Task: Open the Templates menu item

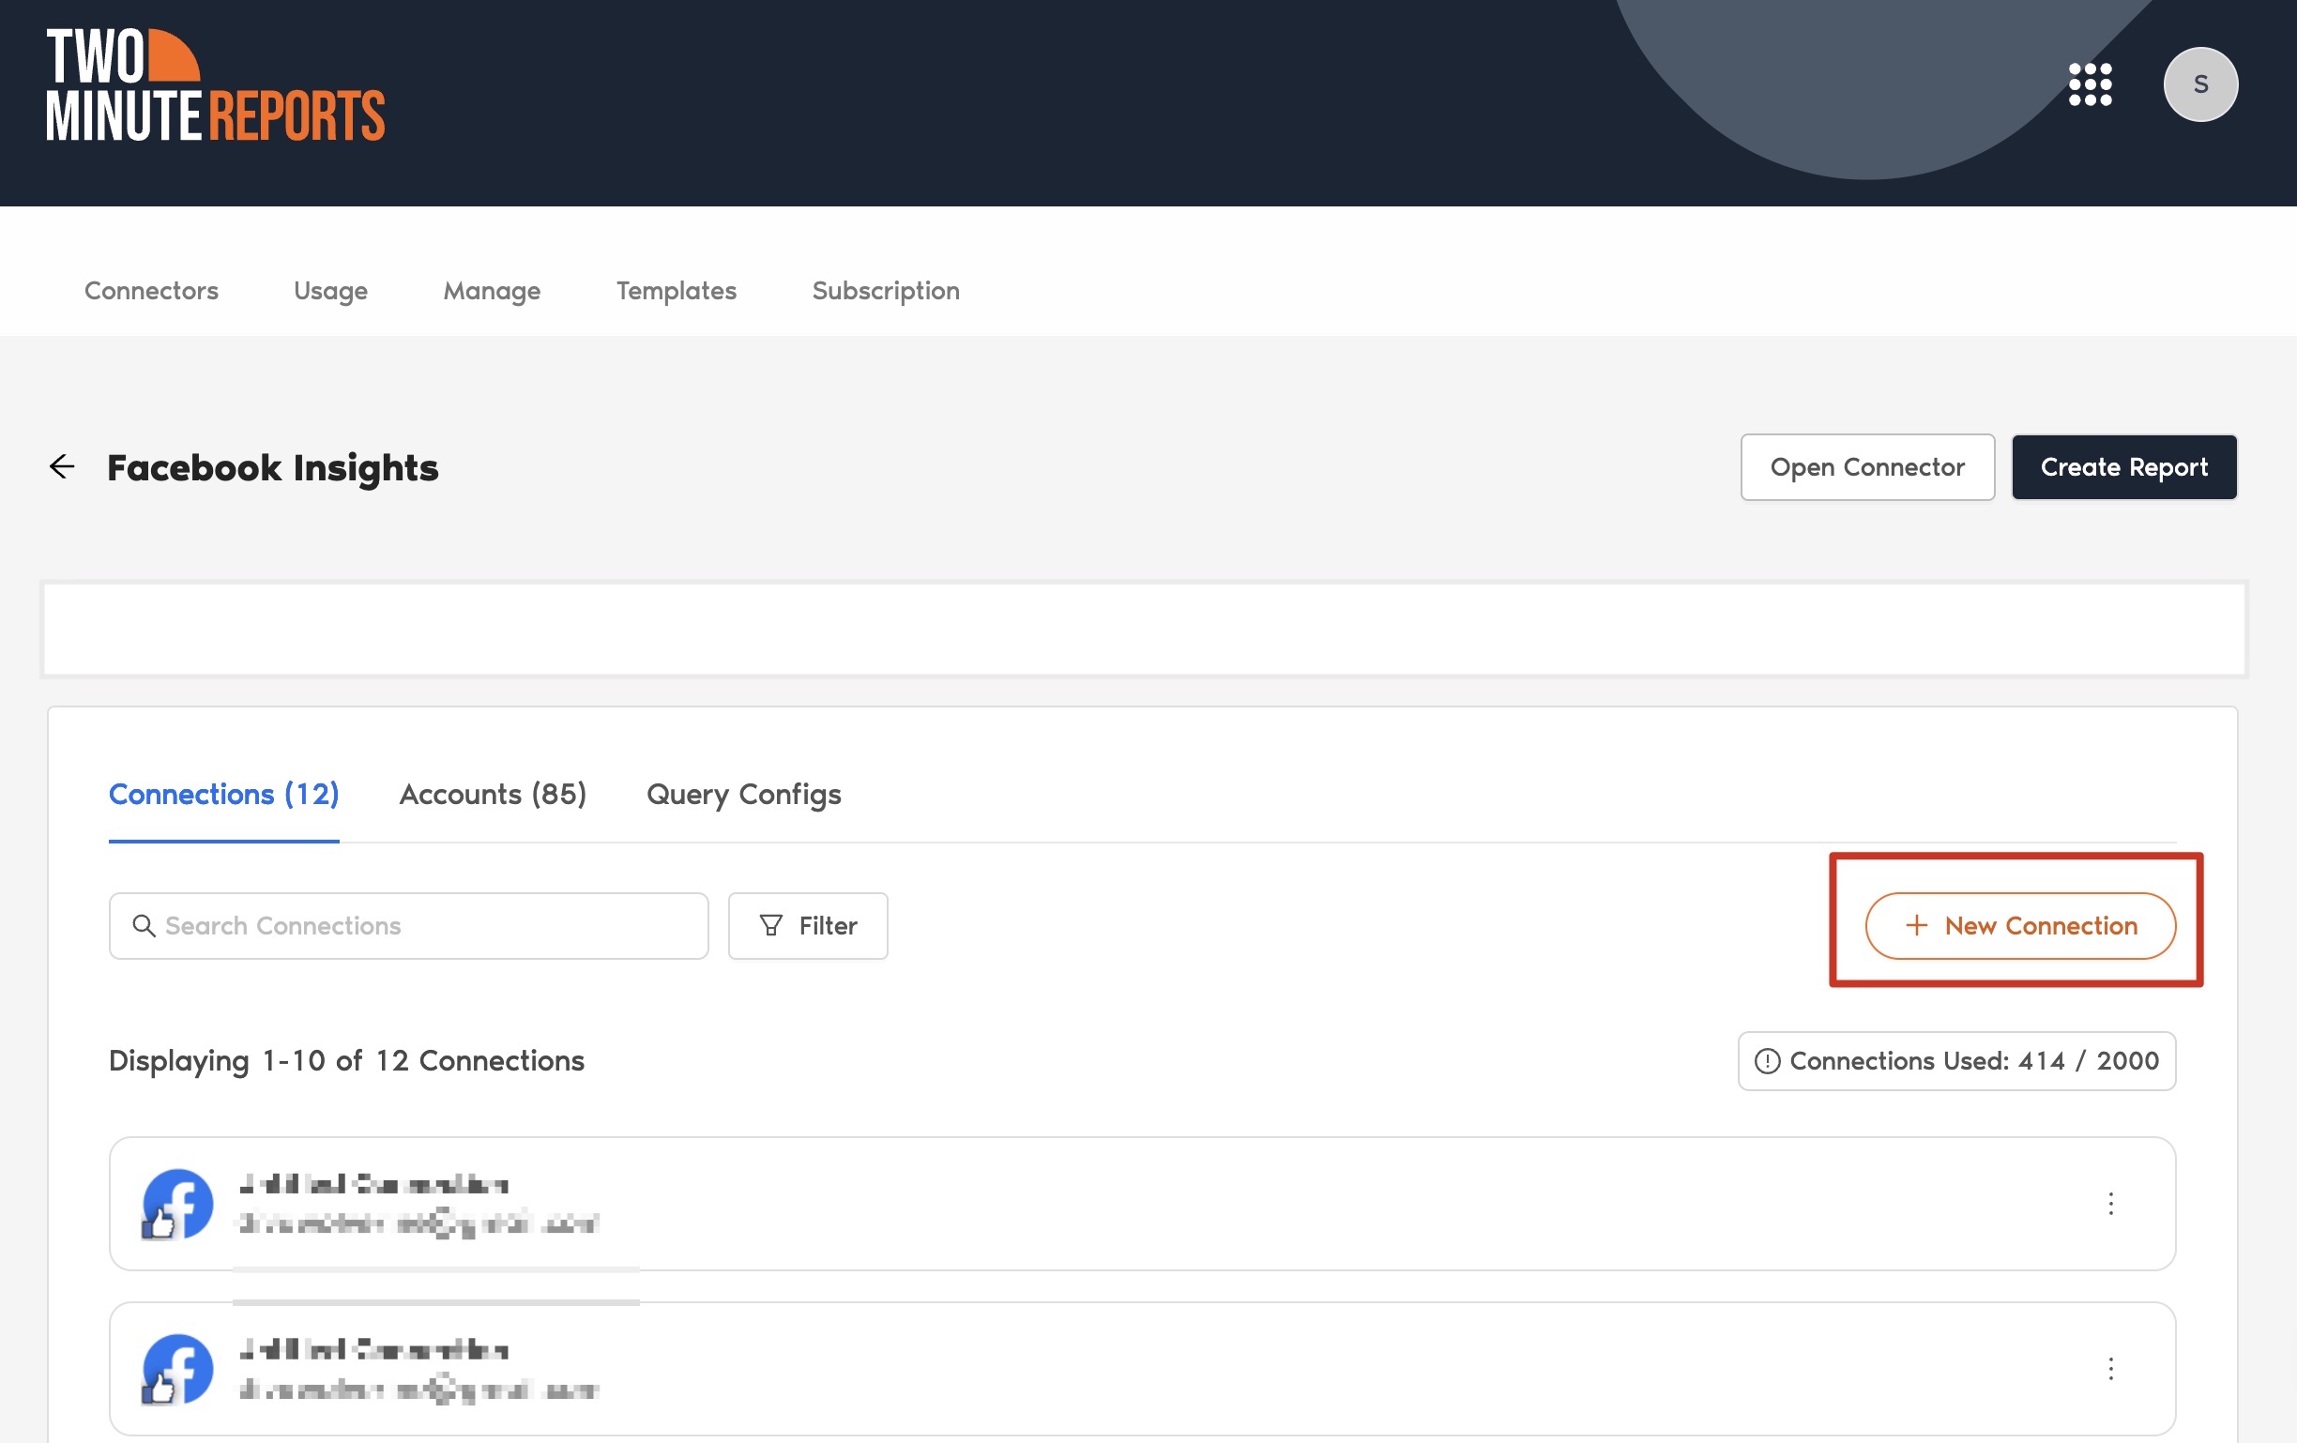Action: pyautogui.click(x=677, y=290)
